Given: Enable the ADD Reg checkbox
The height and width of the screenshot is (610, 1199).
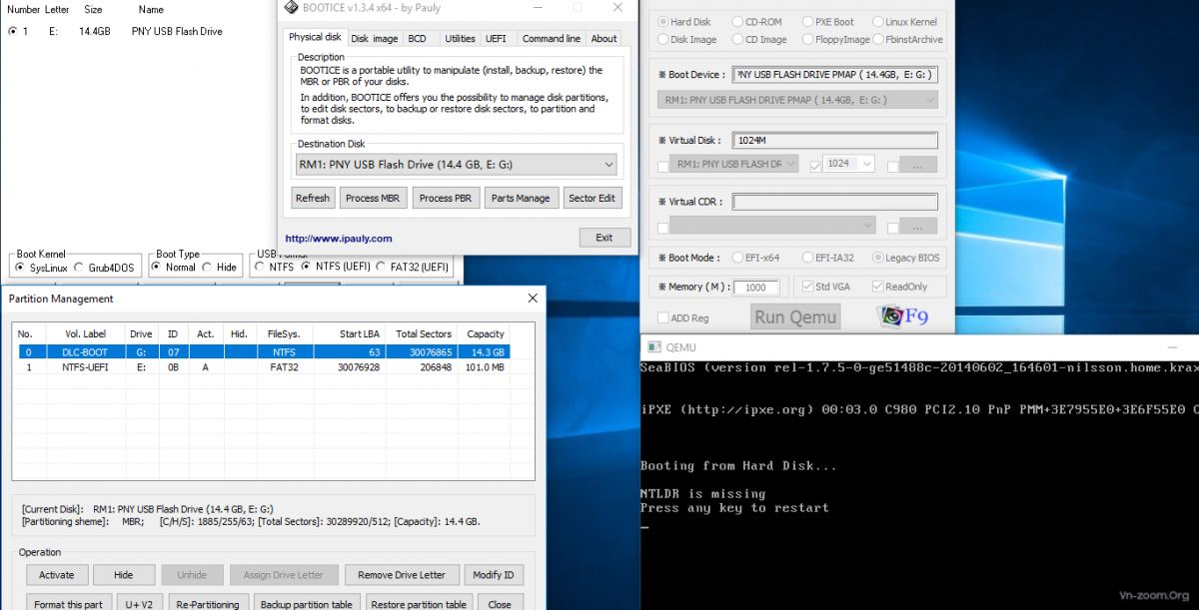Looking at the screenshot, I should pos(664,318).
